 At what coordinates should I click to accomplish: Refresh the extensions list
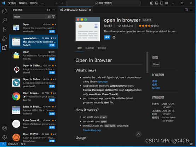coord(48,10)
